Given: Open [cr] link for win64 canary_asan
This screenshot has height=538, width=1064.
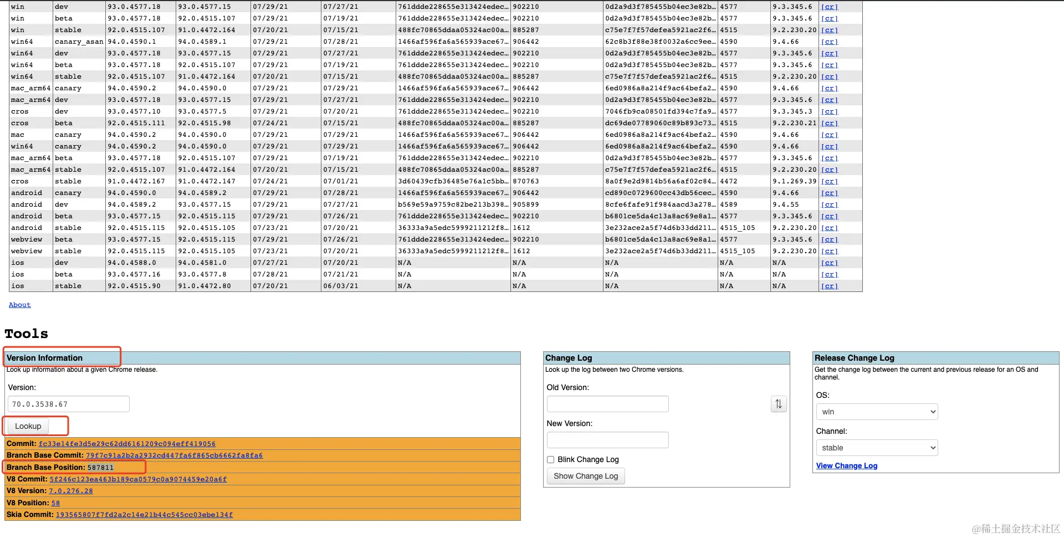Looking at the screenshot, I should pyautogui.click(x=830, y=42).
